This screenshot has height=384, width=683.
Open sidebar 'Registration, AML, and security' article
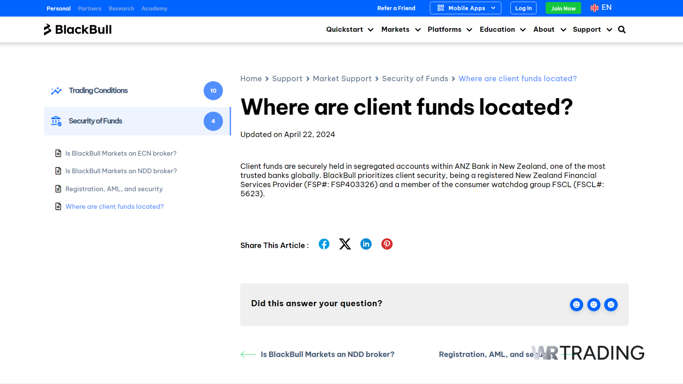tap(114, 189)
